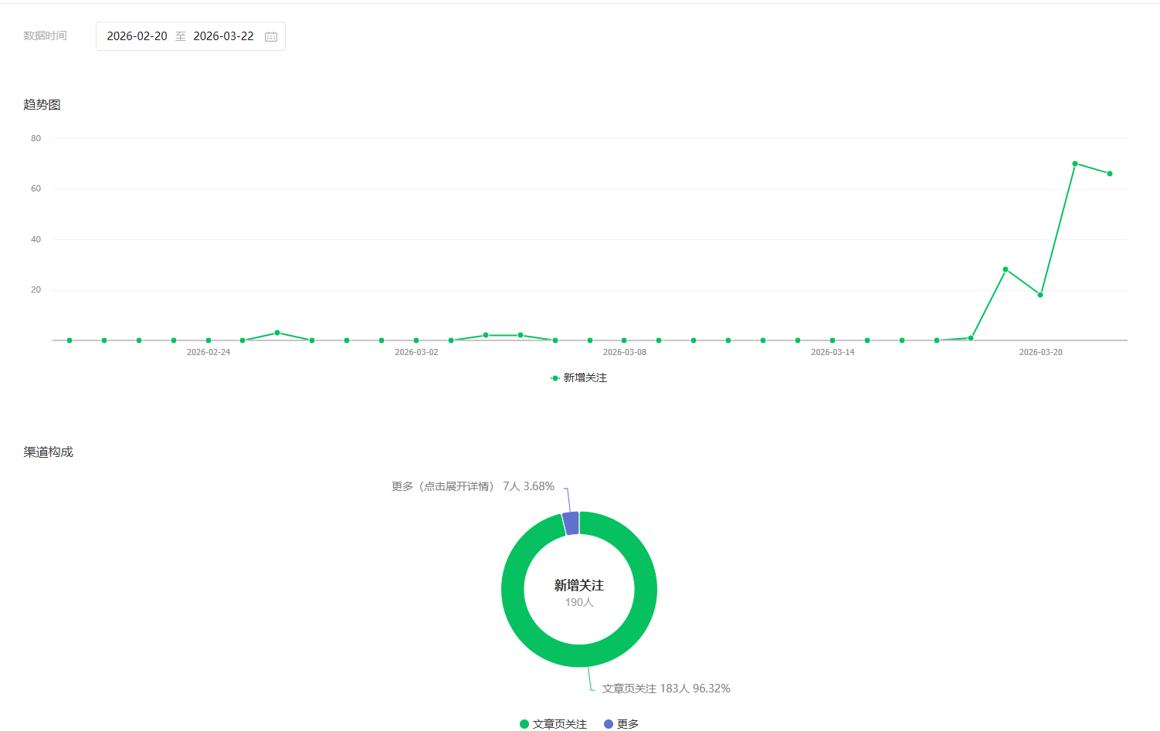Click the 2026-03-08 x-axis label

coord(624,352)
